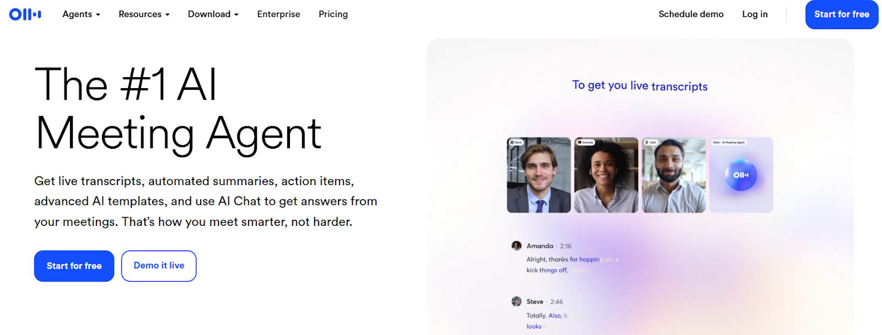Viewport: 882px width, 335px height.
Task: Go to the Enterprise page
Action: (278, 14)
